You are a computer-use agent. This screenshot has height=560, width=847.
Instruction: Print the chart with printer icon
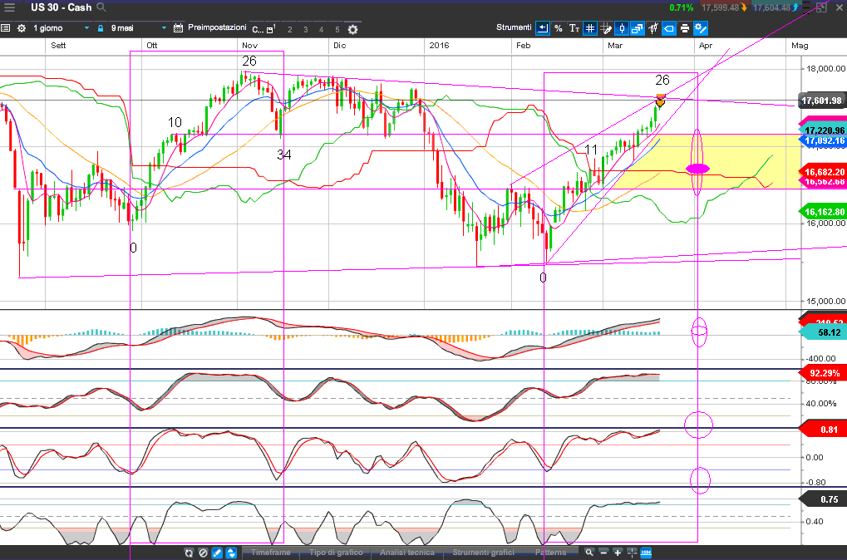pyautogui.click(x=684, y=28)
